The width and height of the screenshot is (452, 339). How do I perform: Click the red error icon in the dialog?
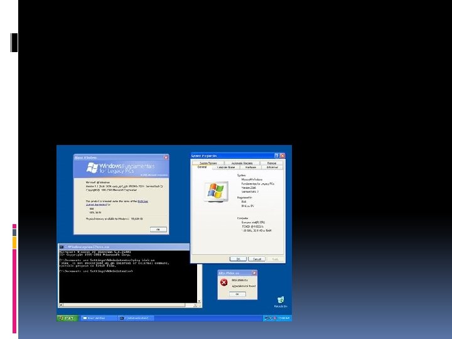[223, 282]
